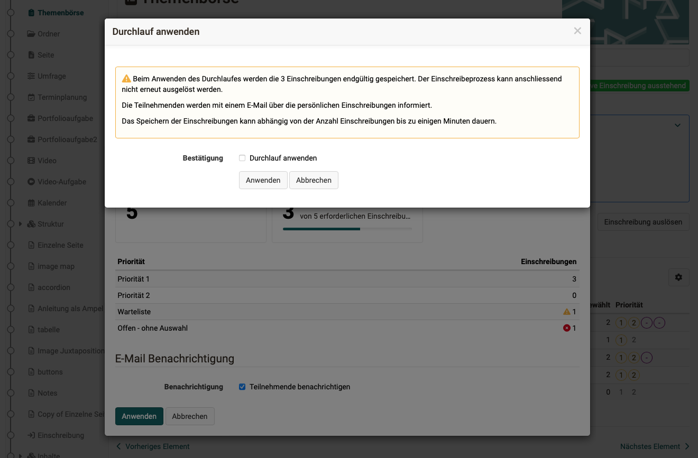Disable Teilnehmende benachrichtigen notification checkbox
The image size is (698, 458).
click(242, 386)
